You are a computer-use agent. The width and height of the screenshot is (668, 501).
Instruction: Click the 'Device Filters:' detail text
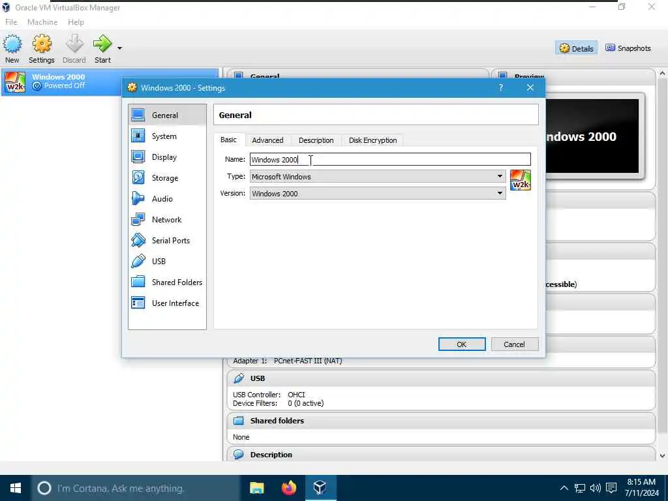pos(255,403)
